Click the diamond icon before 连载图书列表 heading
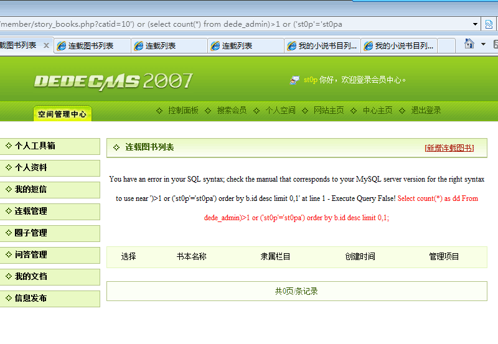 tap(116, 147)
